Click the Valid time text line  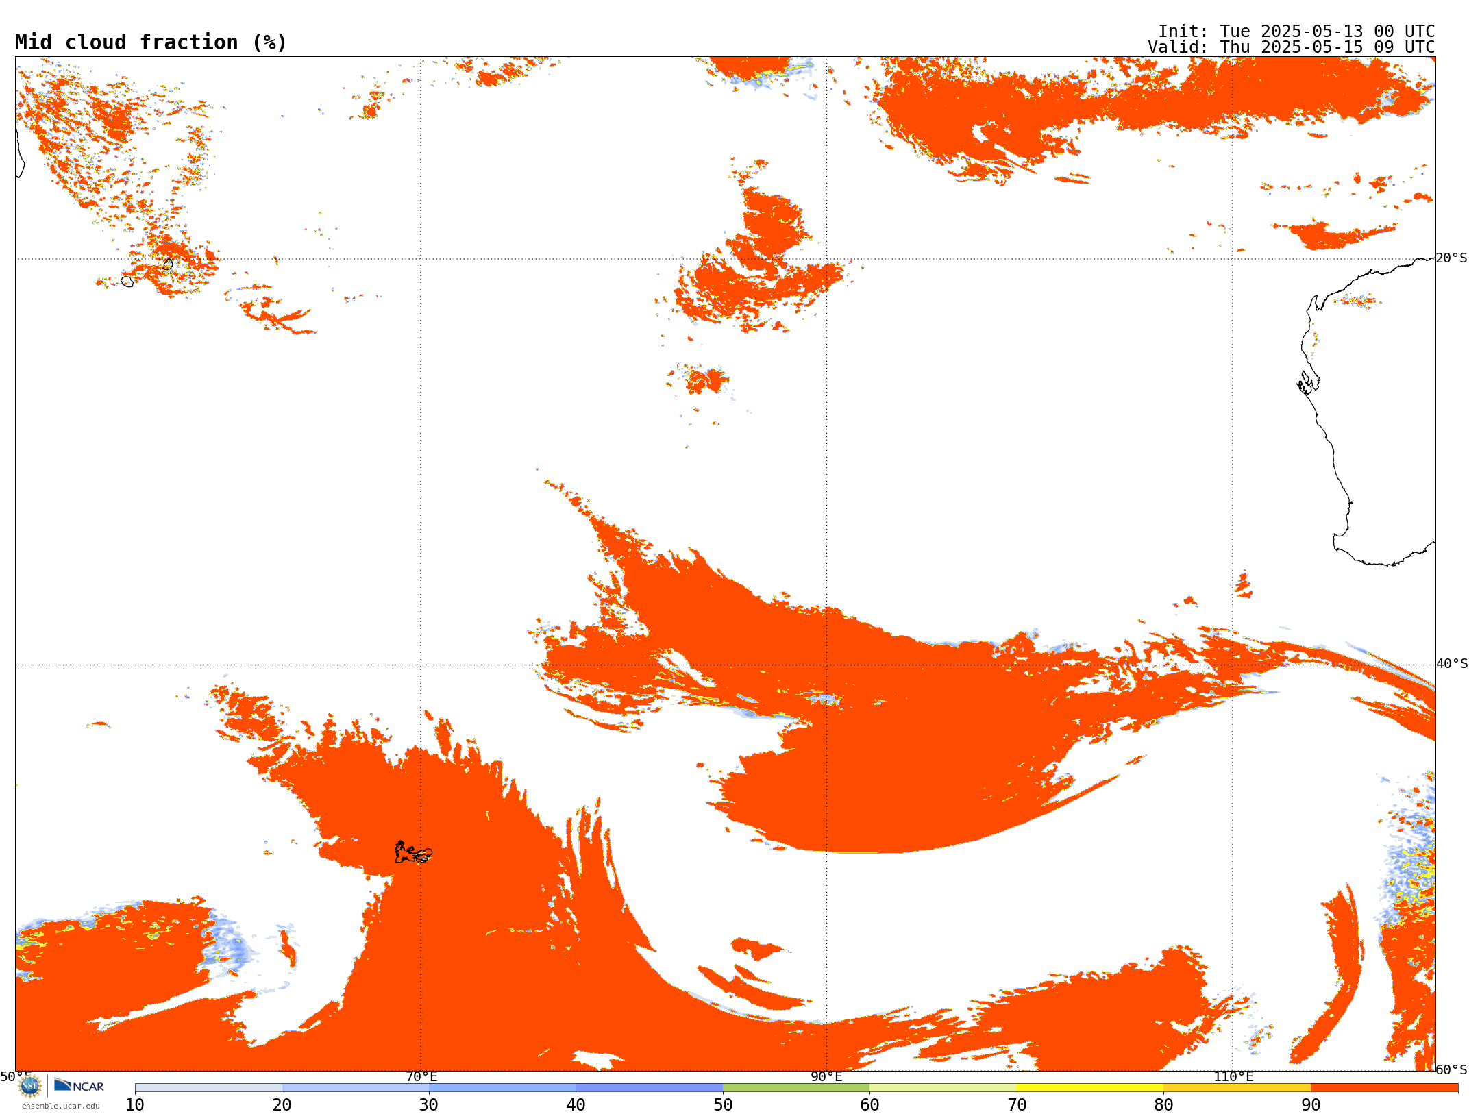pyautogui.click(x=1291, y=47)
